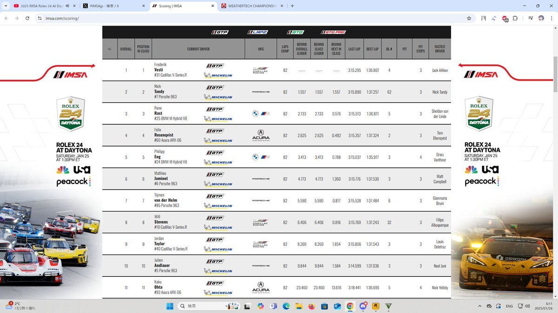
Task: Open the tab search dropdown arrow
Action: click(x=6, y=6)
